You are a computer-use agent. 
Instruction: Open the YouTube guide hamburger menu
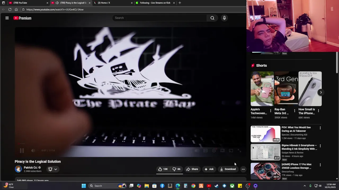click(7, 18)
